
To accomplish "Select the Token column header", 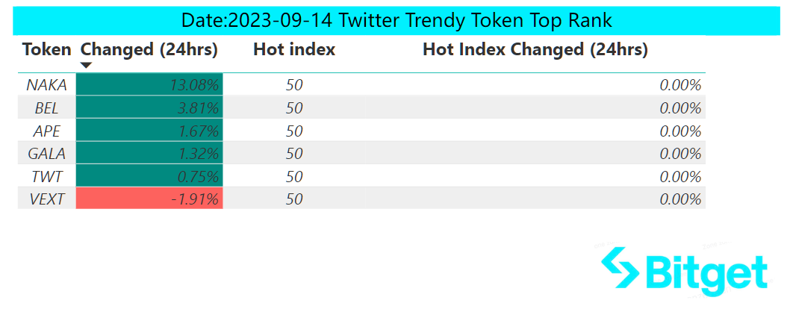I will point(47,49).
